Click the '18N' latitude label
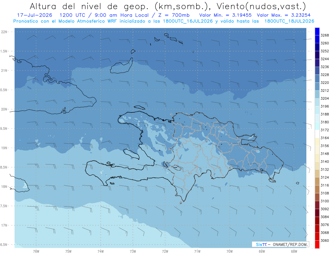 coord(4,187)
